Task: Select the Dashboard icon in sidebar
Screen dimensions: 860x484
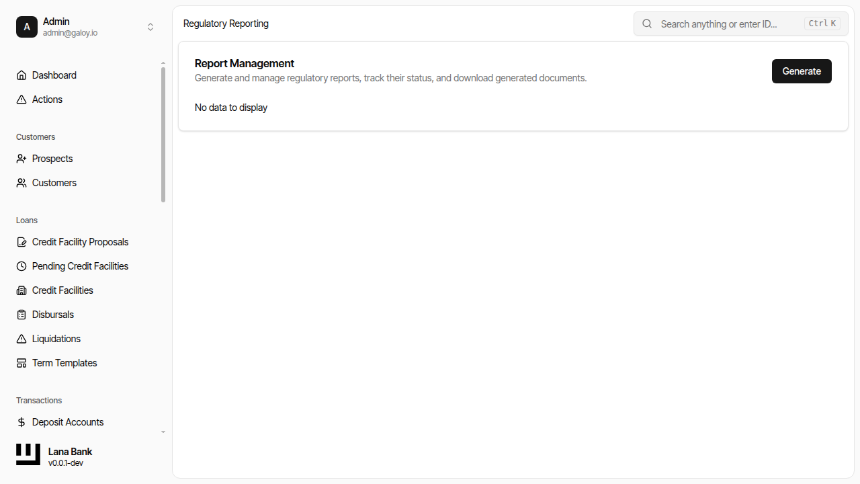Action: coord(21,75)
